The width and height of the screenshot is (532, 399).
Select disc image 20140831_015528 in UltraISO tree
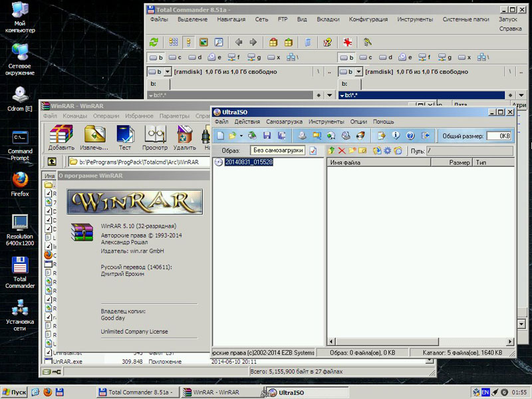(x=249, y=162)
